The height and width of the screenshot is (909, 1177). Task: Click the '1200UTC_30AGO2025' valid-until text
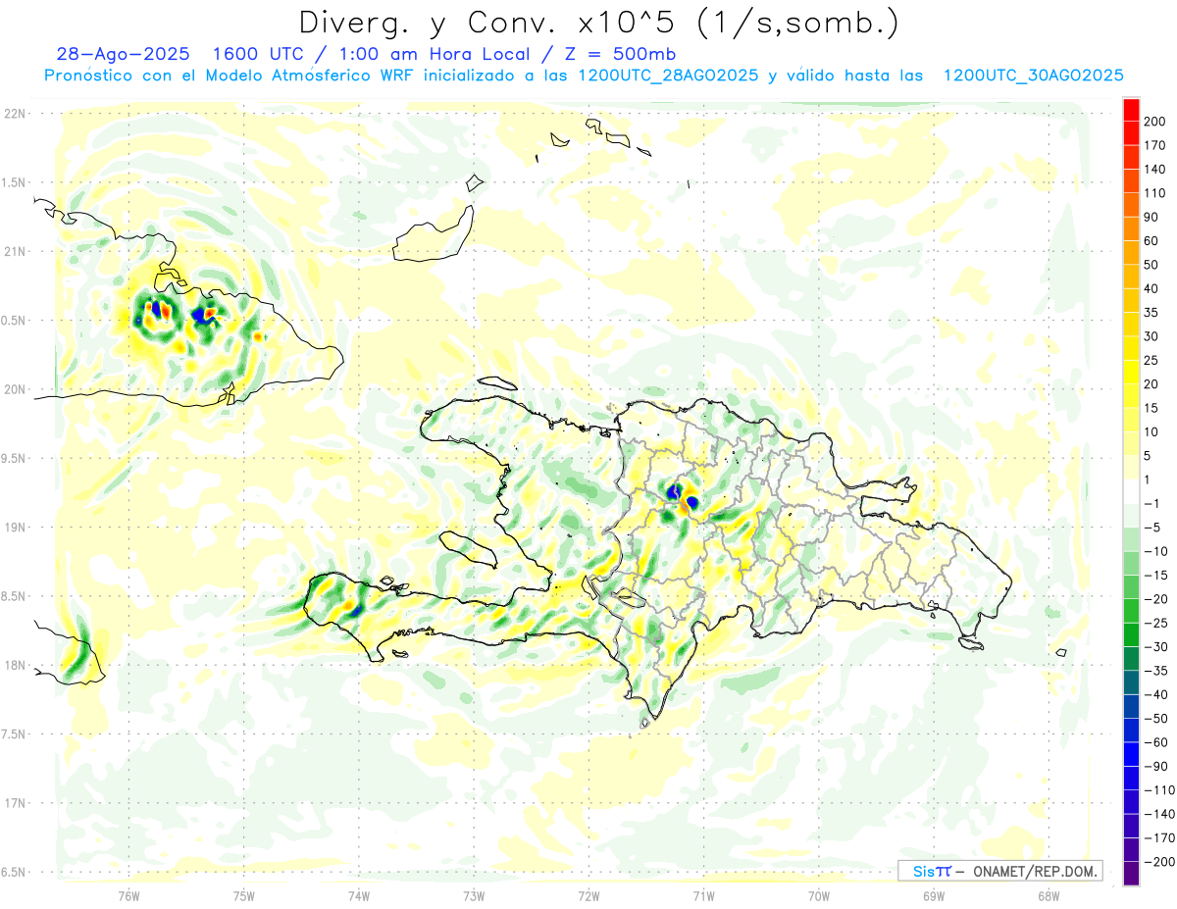1033,76
